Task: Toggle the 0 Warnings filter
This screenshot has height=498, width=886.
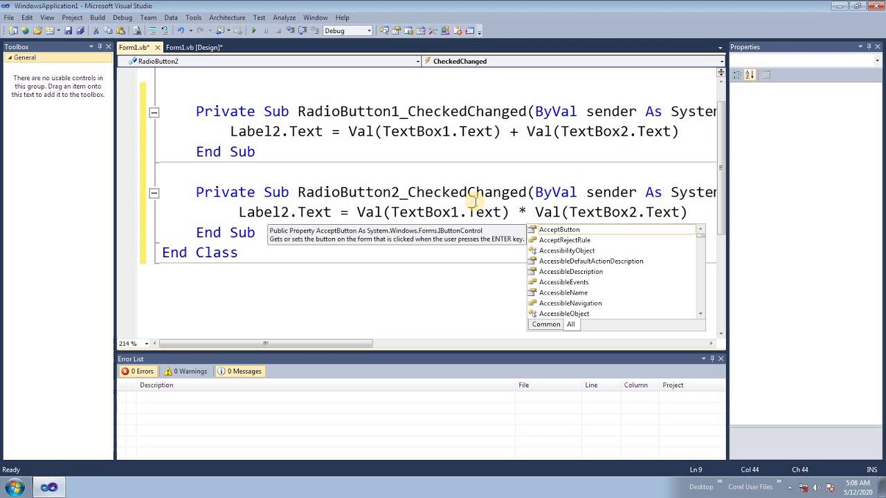Action: point(185,371)
